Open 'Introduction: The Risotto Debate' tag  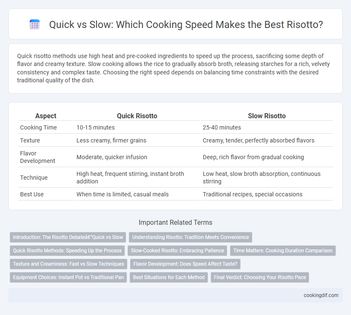[68, 237]
